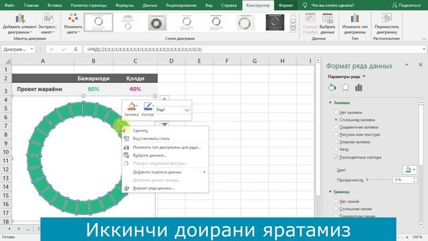Select Параметры ряда bar chart tab icon
The width and height of the screenshot is (428, 241).
click(358, 88)
